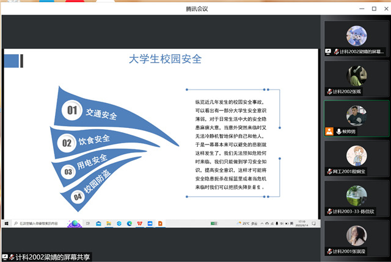Open the orange document app icon in taskbar
This screenshot has height=262, width=391.
tap(160, 224)
